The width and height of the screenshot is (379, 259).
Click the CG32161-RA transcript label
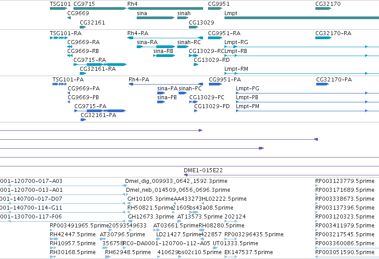[x=98, y=69]
